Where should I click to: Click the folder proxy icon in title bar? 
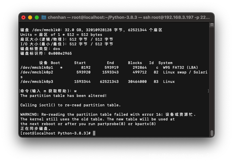pos(44,17)
